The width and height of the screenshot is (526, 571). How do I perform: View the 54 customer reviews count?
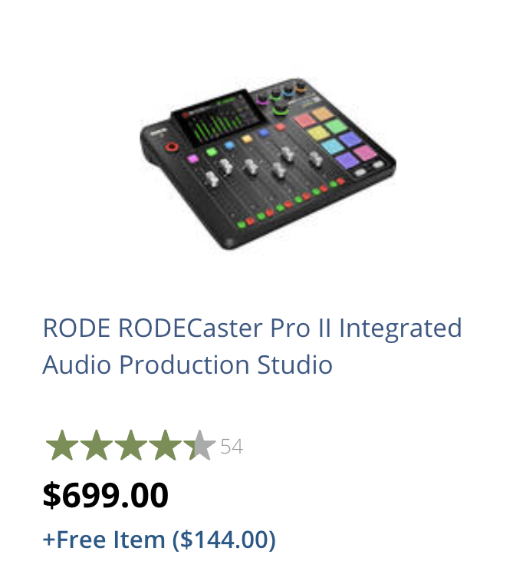coord(232,447)
